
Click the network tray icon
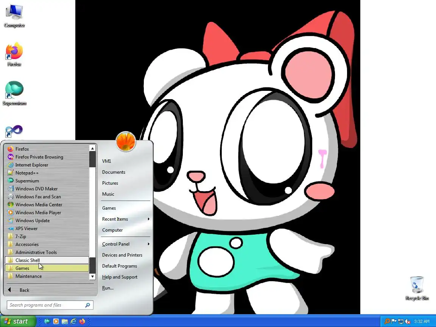coord(401,322)
